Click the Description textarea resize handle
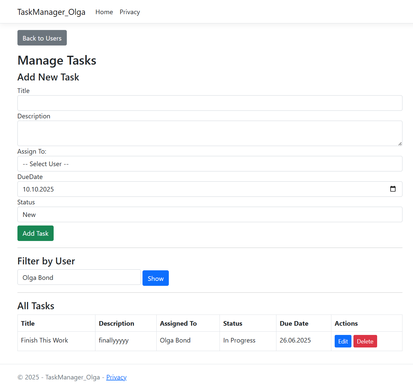This screenshot has height=389, width=413. [400, 144]
